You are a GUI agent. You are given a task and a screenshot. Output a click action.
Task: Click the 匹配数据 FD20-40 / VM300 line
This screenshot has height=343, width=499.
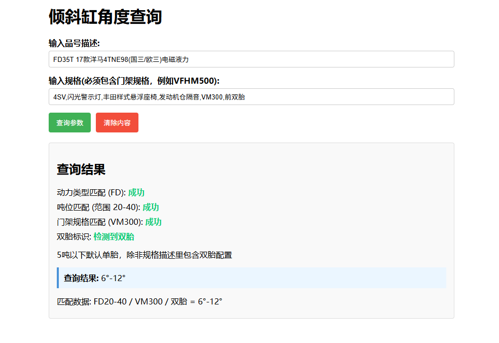tap(139, 302)
